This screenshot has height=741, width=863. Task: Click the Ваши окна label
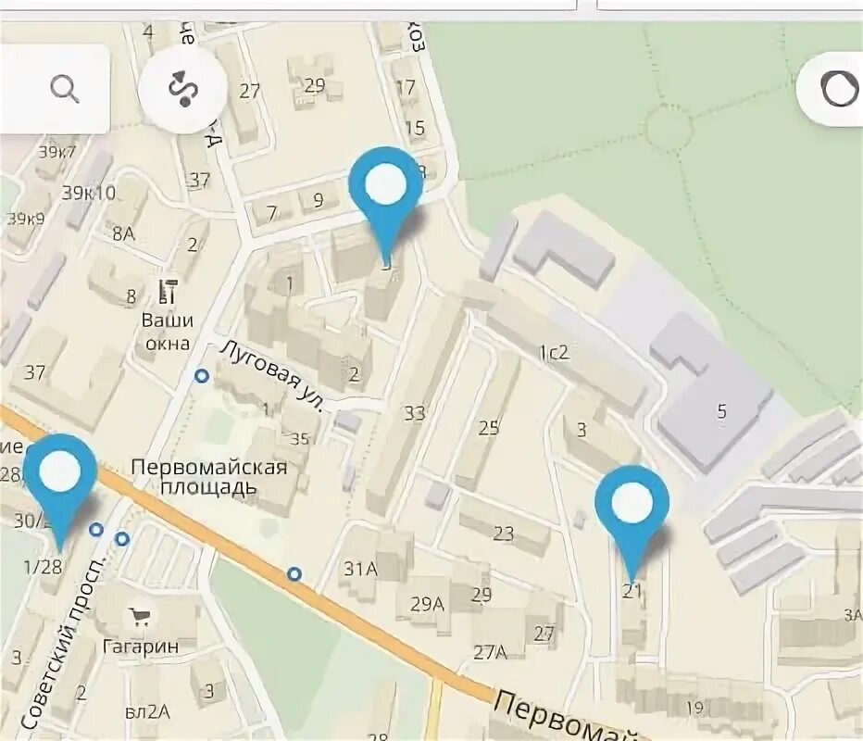(168, 332)
